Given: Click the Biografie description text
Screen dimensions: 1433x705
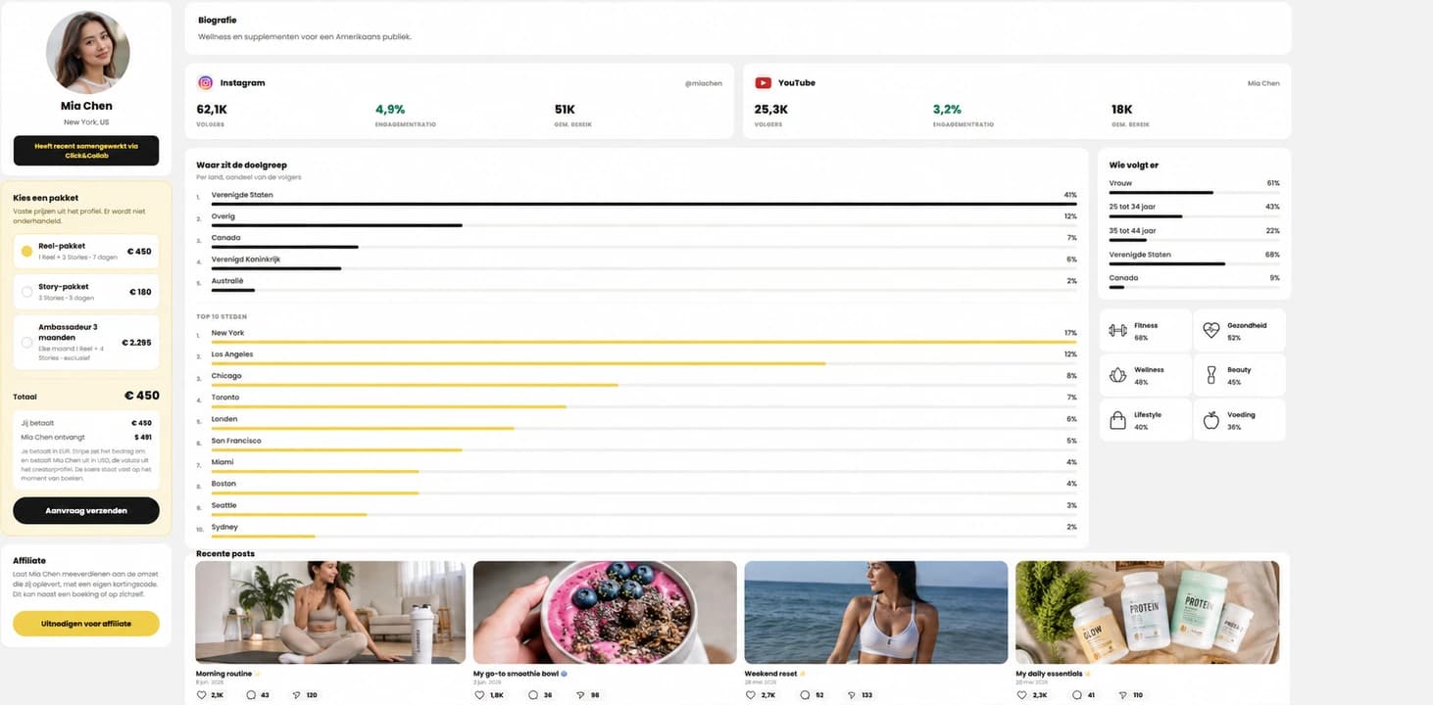Looking at the screenshot, I should (x=305, y=37).
